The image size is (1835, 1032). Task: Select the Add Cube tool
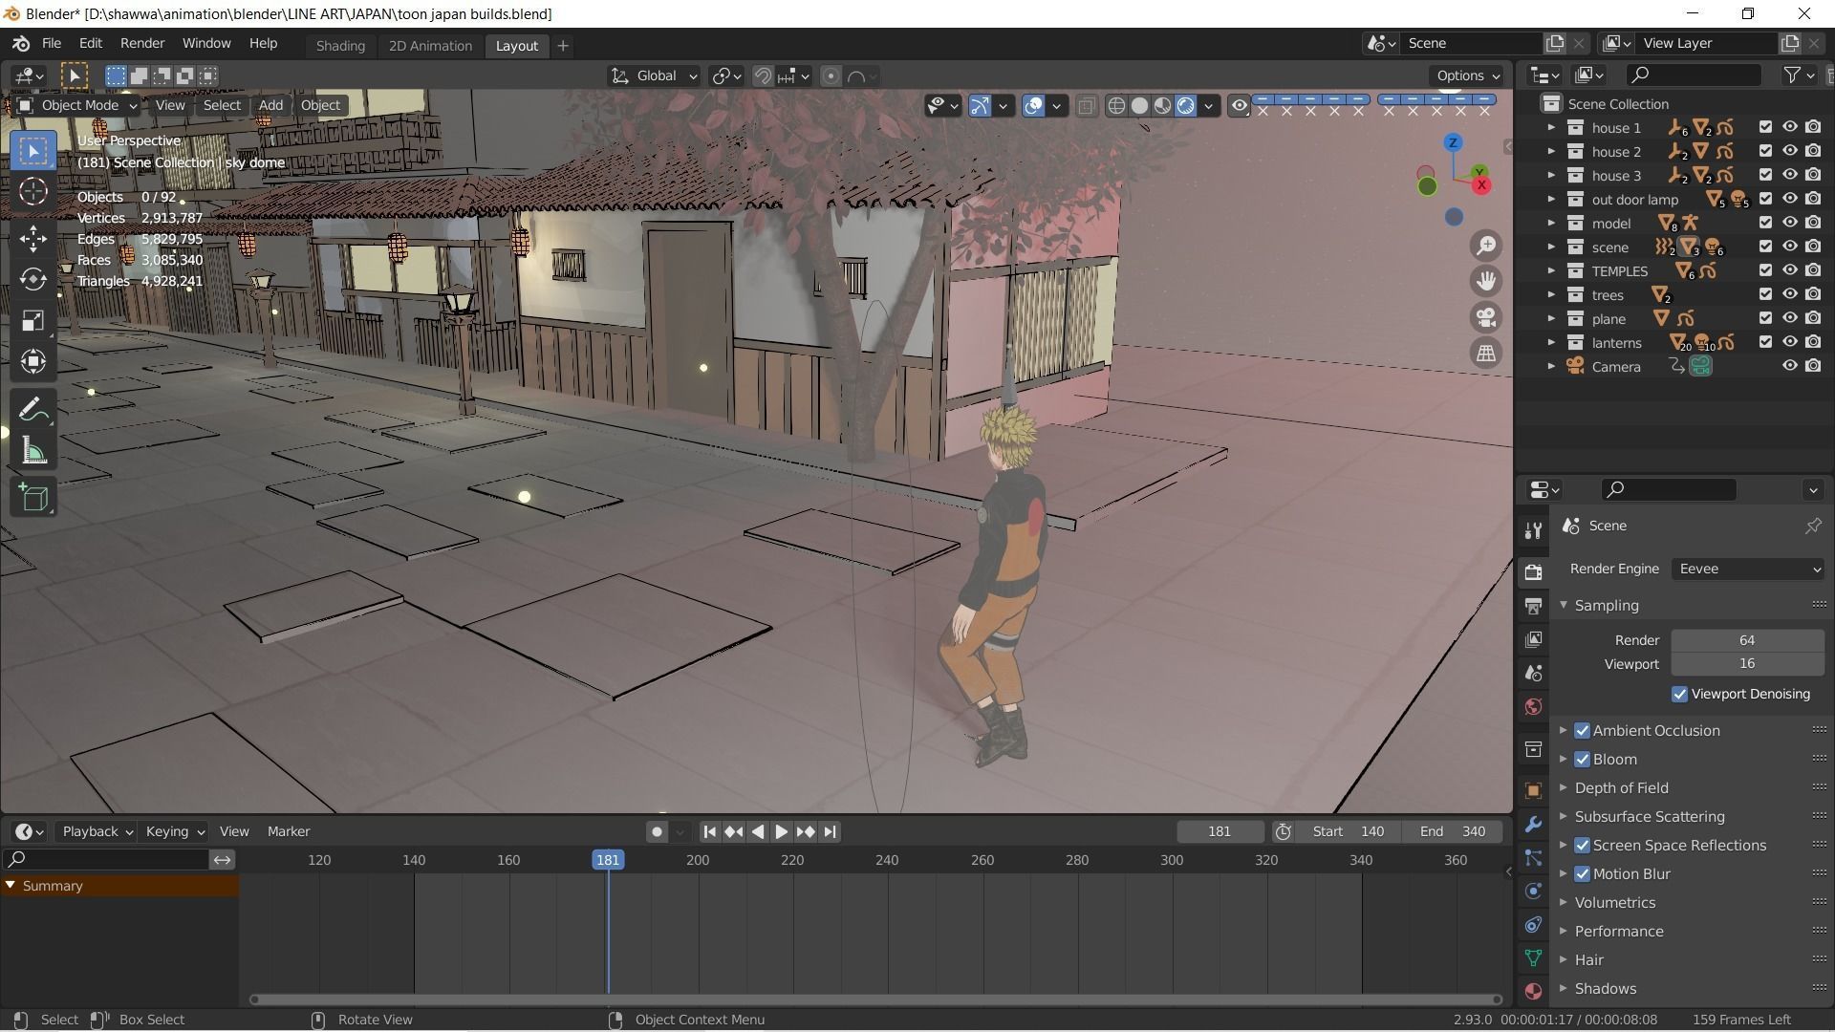coord(33,498)
